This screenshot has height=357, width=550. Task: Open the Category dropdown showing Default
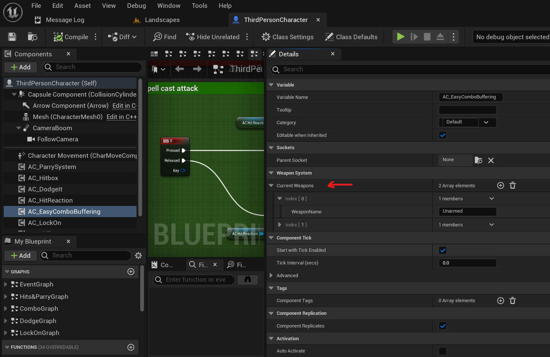(x=487, y=122)
